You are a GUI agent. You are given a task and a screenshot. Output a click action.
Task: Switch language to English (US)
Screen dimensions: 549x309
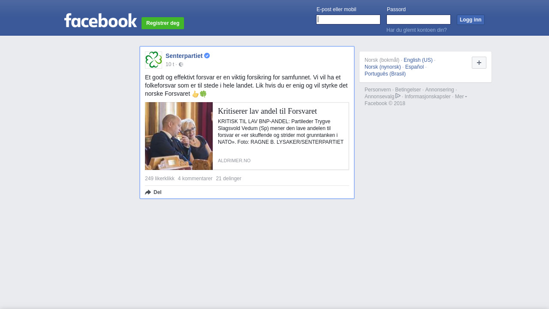click(x=418, y=60)
